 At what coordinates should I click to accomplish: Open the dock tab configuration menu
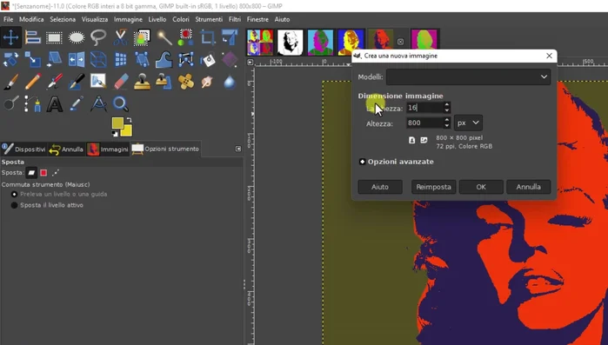click(238, 149)
